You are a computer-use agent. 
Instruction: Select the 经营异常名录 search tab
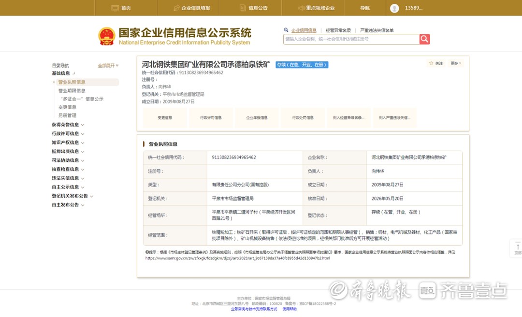point(338,30)
